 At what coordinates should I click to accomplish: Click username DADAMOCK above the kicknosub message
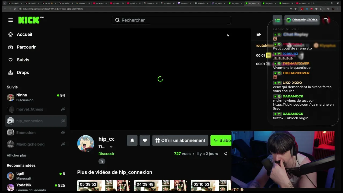293,96
